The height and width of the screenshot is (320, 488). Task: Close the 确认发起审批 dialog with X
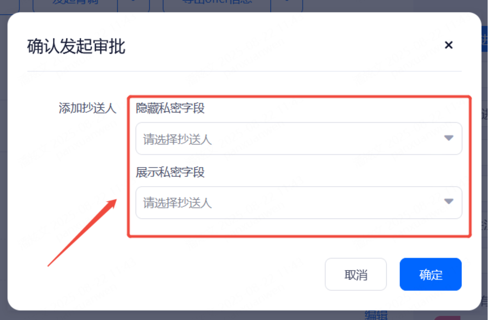pos(449,45)
